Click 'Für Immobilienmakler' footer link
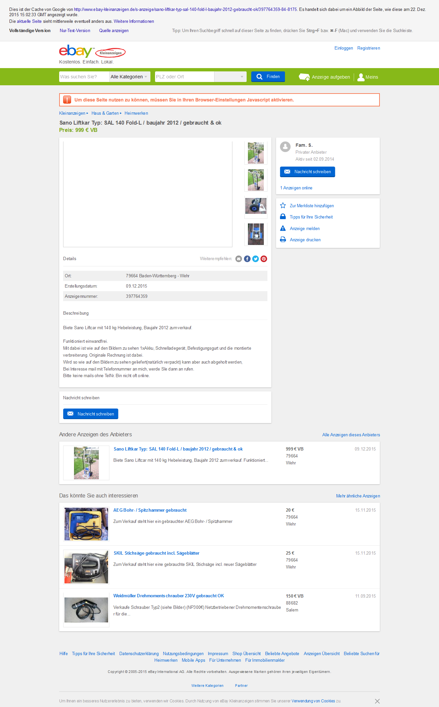This screenshot has width=439, height=707. coord(265,660)
